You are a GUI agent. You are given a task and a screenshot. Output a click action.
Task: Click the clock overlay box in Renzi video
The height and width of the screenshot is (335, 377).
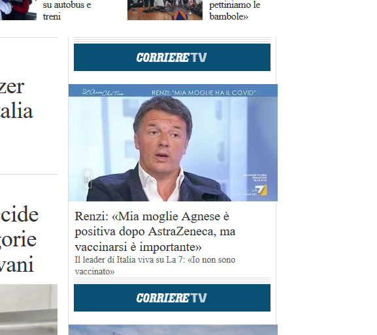[x=88, y=178]
